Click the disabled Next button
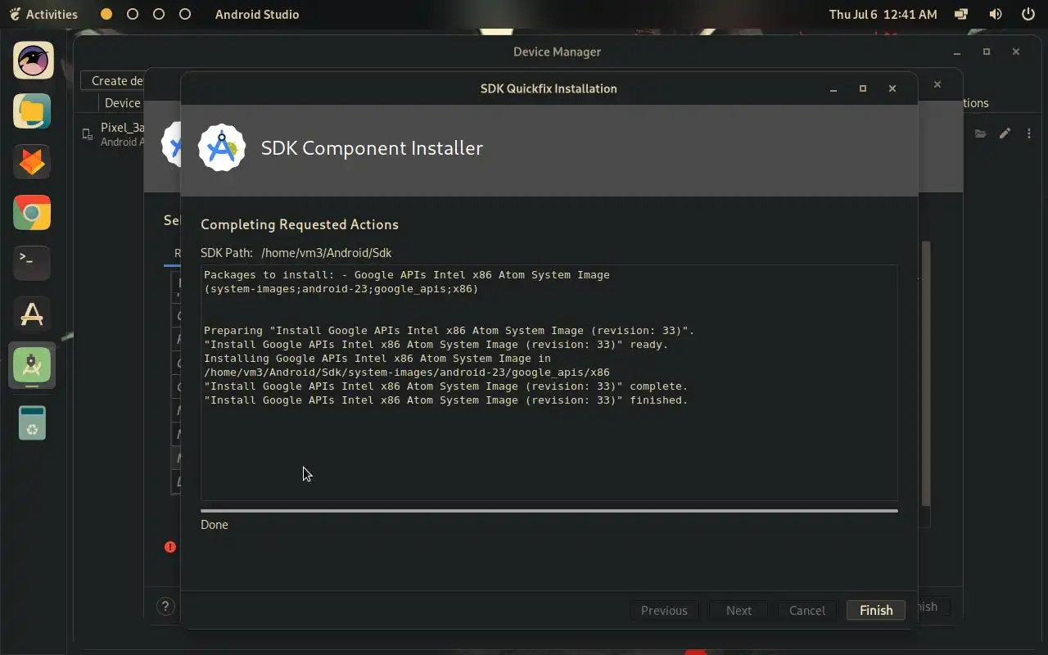Viewport: 1048px width, 655px height. click(739, 610)
